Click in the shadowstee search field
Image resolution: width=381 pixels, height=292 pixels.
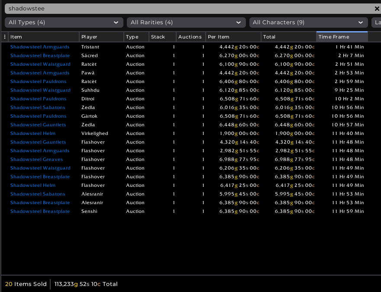pos(186,9)
